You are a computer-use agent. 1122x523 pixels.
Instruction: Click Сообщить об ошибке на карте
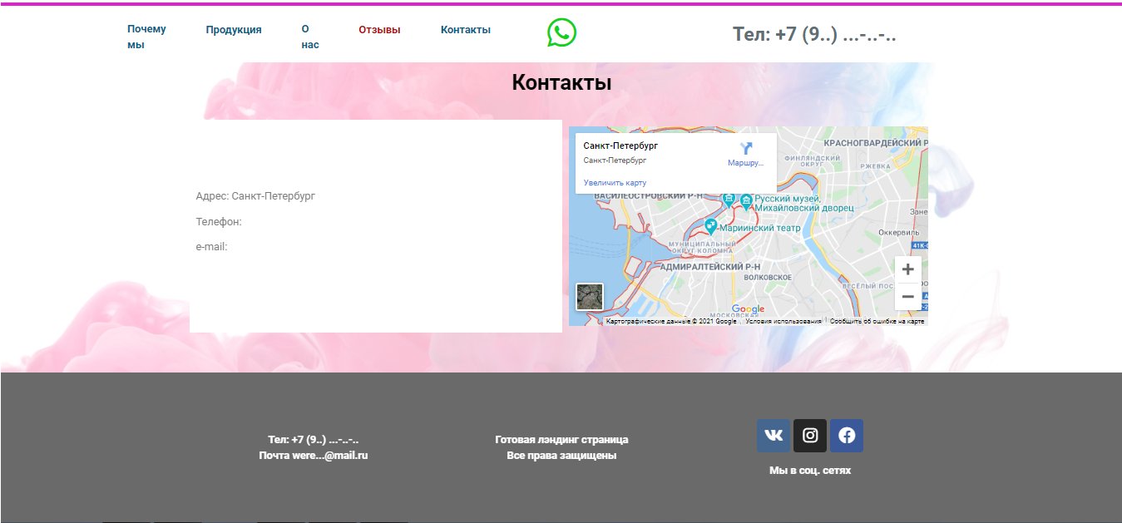(x=877, y=321)
